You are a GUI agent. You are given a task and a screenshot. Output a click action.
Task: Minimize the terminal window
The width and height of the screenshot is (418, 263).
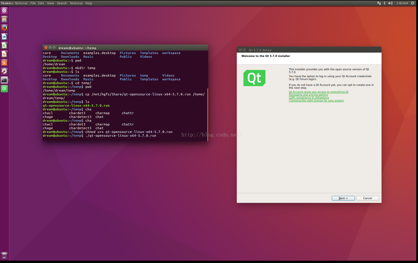pos(50,48)
